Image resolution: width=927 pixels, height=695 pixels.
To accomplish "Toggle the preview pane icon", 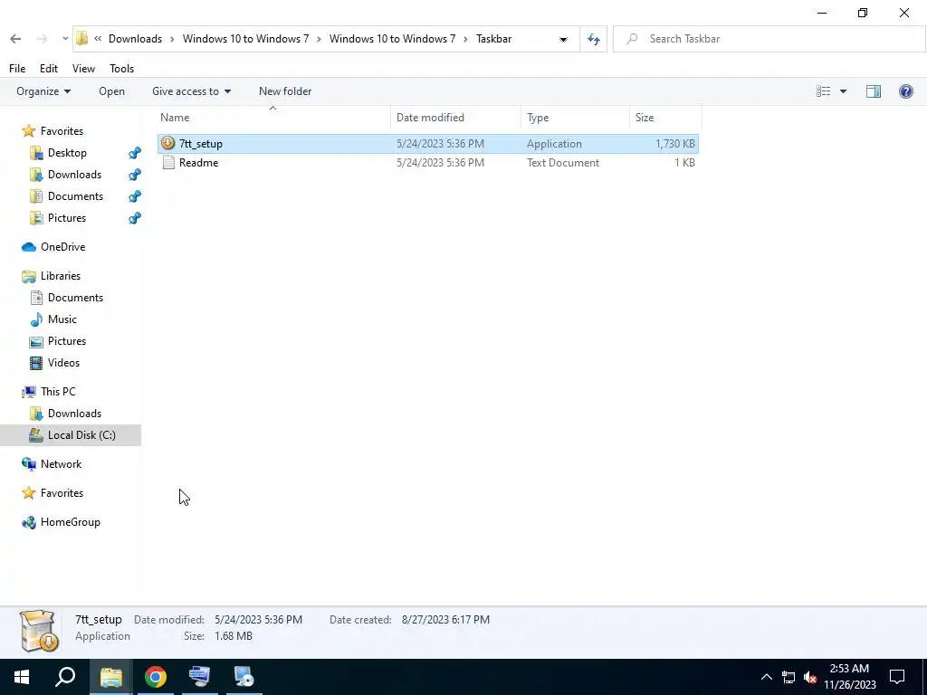I will 874,91.
